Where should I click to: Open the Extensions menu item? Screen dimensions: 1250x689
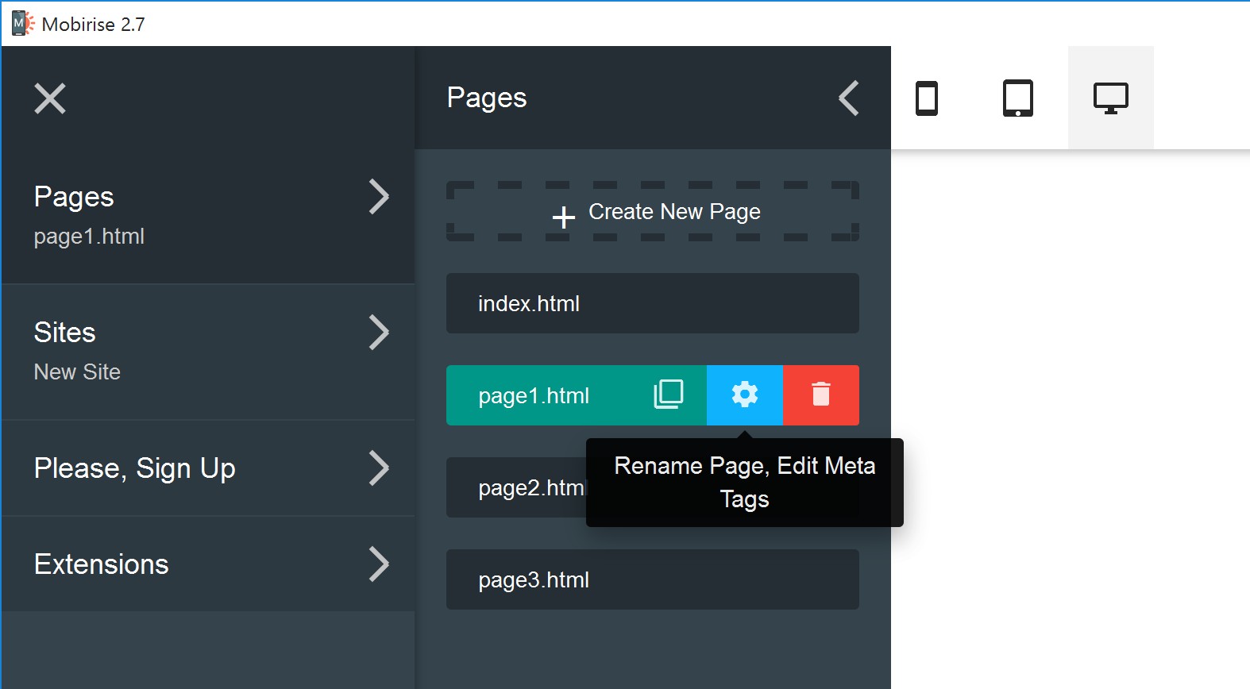(102, 564)
